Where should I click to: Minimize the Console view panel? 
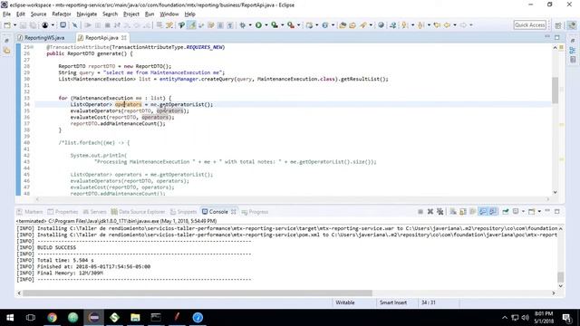547,211
